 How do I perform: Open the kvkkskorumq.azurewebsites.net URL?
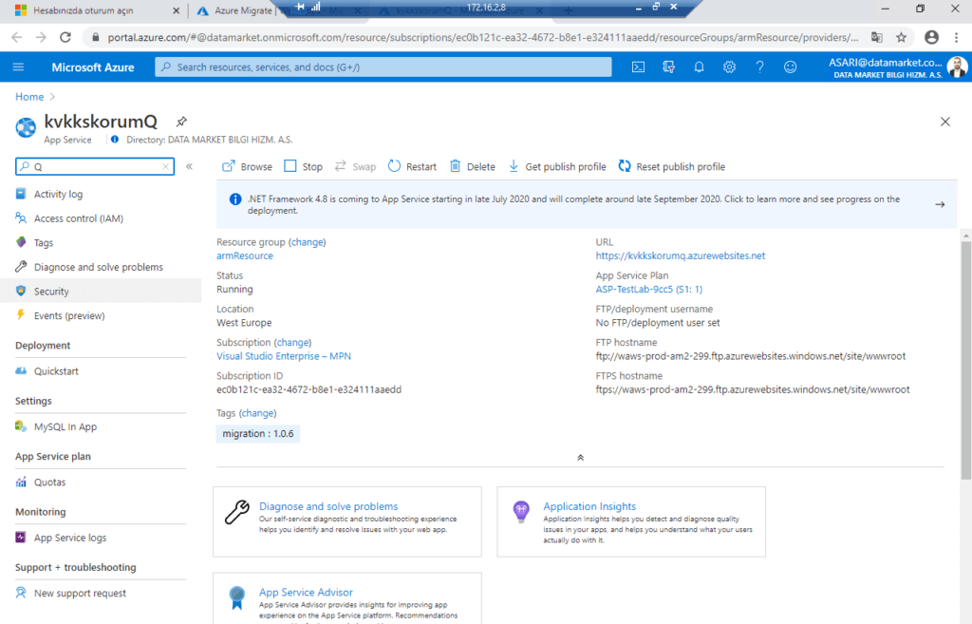click(680, 255)
